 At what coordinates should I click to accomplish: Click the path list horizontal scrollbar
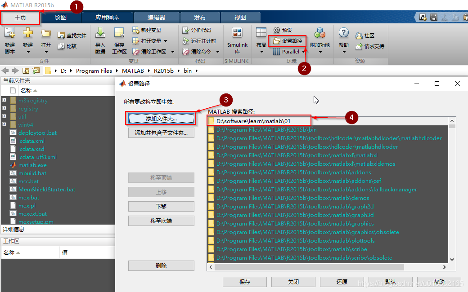click(309, 267)
